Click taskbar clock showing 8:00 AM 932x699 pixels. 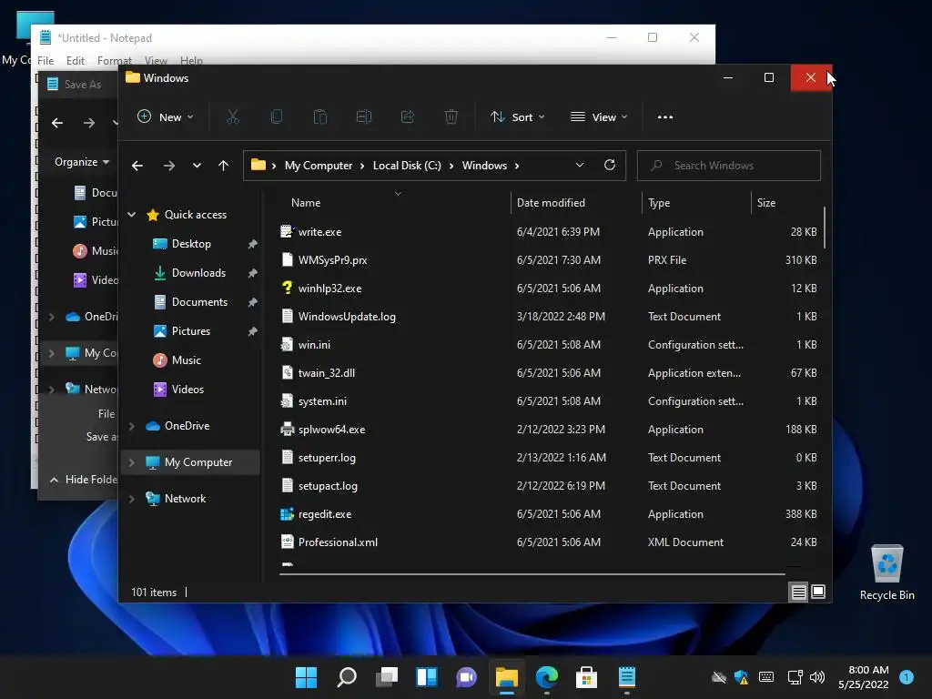point(864,677)
